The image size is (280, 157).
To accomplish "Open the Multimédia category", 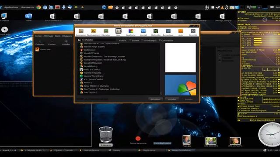I will (x=156, y=32).
